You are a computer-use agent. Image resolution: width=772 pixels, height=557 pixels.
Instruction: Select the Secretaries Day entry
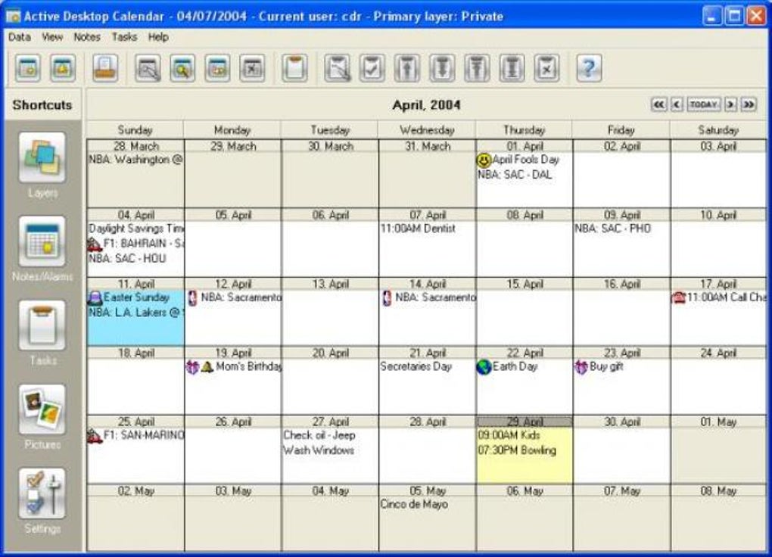[x=416, y=366]
